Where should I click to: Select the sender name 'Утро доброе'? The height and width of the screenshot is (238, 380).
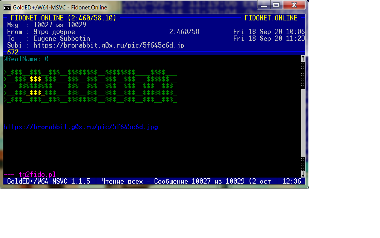pyautogui.click(x=54, y=32)
